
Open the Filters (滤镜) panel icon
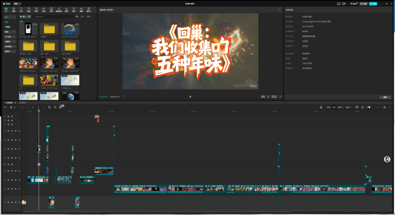click(66, 9)
